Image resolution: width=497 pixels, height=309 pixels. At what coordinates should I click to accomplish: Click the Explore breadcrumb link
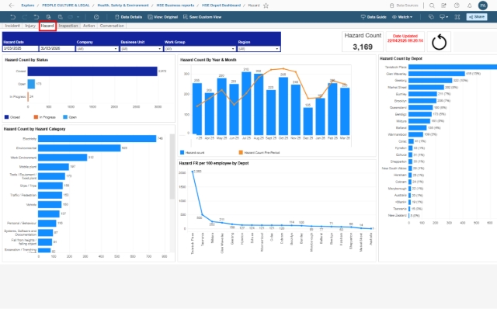pyautogui.click(x=28, y=5)
